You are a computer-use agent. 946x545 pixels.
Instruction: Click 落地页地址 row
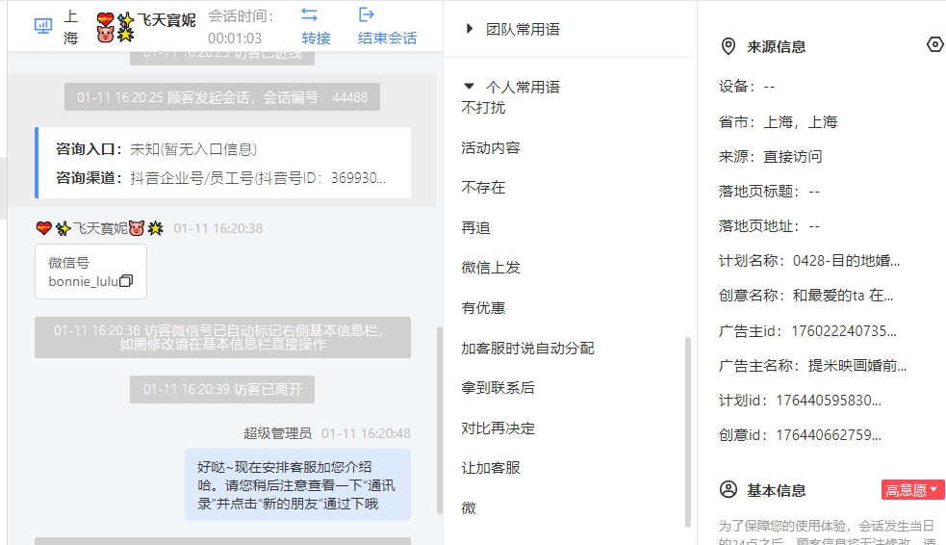[769, 226]
